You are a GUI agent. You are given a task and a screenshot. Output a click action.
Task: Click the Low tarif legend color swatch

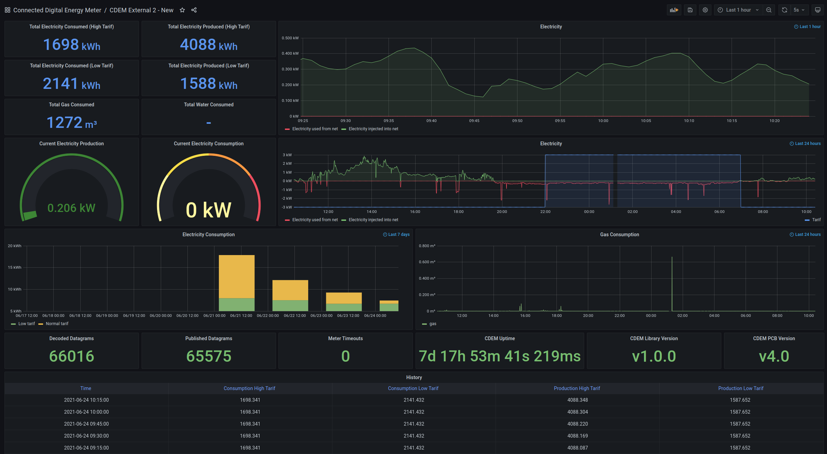click(13, 323)
